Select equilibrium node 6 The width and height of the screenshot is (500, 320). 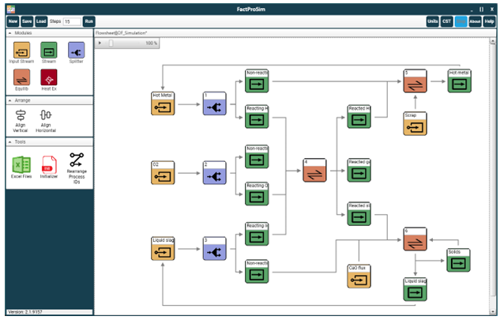click(415, 239)
